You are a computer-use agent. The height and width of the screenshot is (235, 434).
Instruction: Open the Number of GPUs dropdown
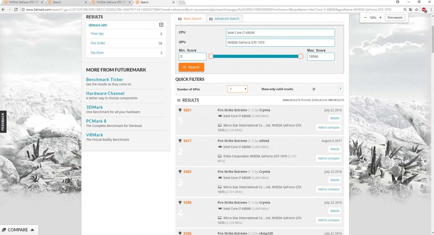click(x=237, y=89)
